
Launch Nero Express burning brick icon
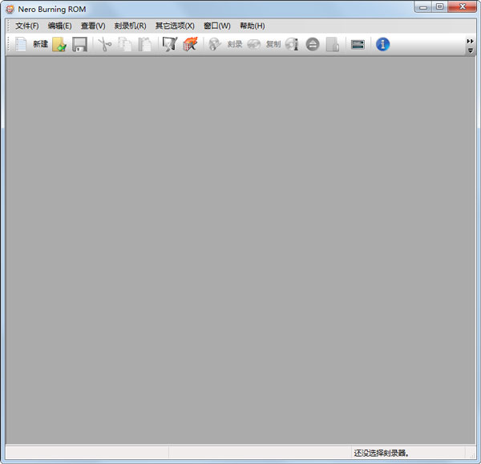[190, 44]
